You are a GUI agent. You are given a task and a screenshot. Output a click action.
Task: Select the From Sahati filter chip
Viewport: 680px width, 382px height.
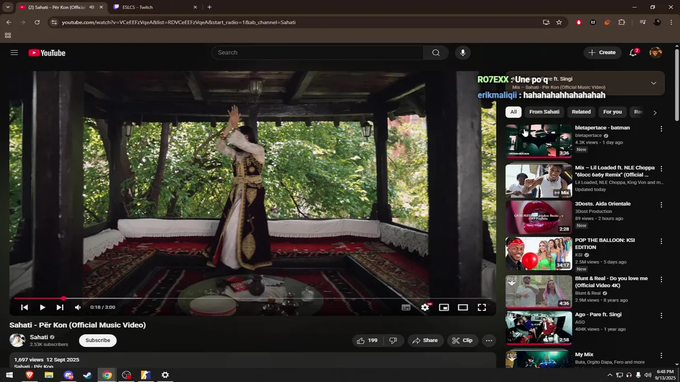click(x=544, y=112)
